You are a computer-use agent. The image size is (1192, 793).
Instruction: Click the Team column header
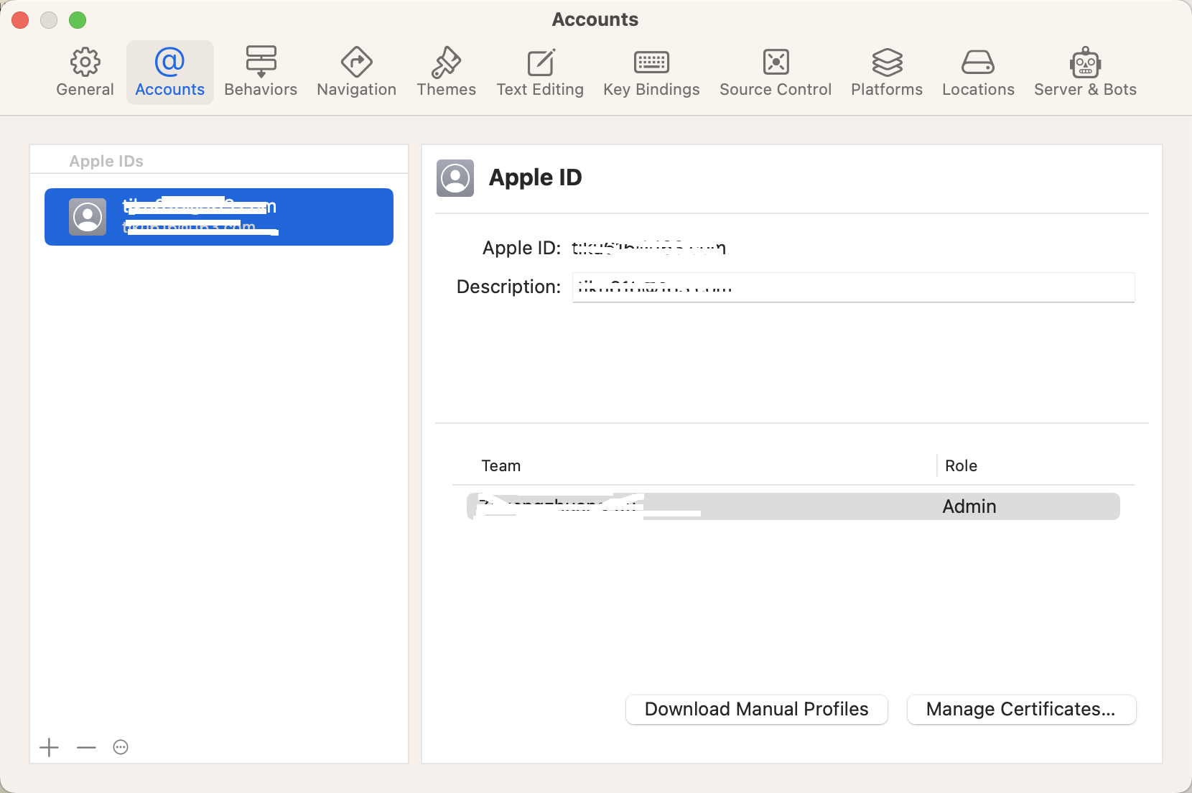point(501,466)
